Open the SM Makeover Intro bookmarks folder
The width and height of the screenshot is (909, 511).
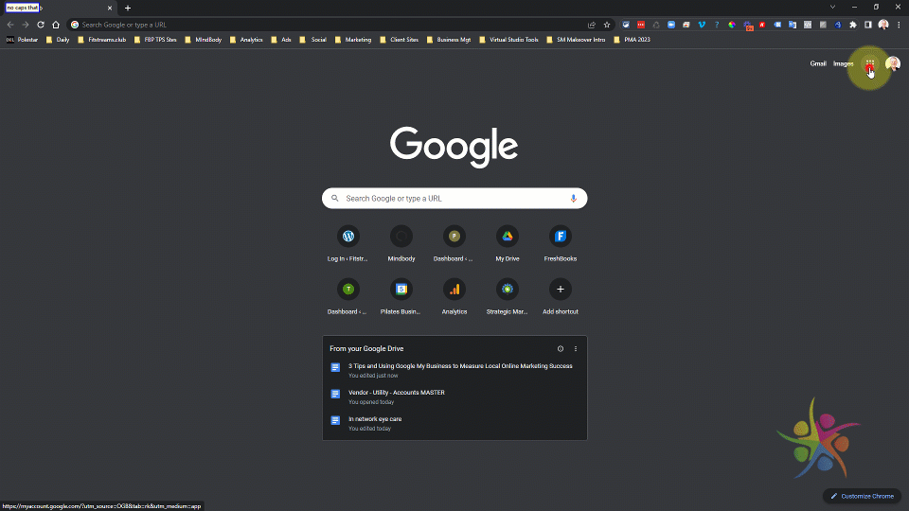[x=576, y=40]
